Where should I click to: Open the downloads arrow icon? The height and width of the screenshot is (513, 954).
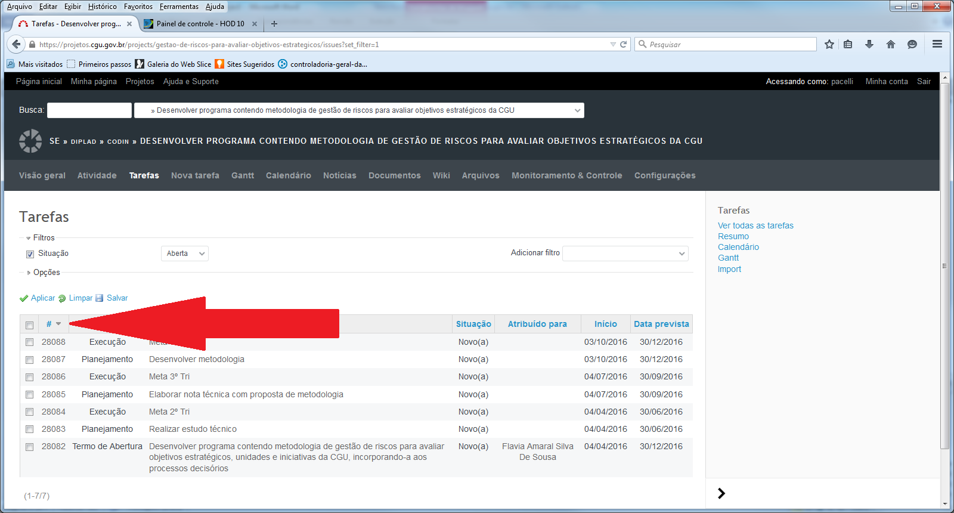click(x=869, y=44)
